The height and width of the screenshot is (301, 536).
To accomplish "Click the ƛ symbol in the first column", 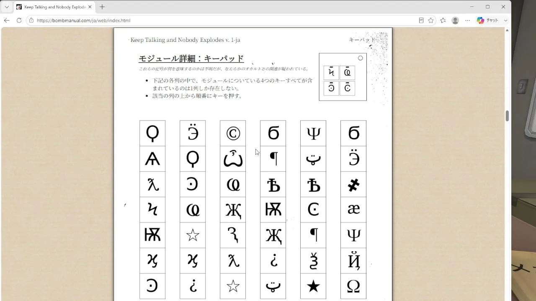I will [152, 184].
